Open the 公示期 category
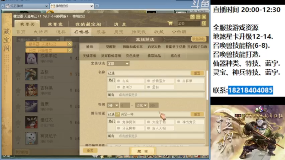 coord(179,32)
